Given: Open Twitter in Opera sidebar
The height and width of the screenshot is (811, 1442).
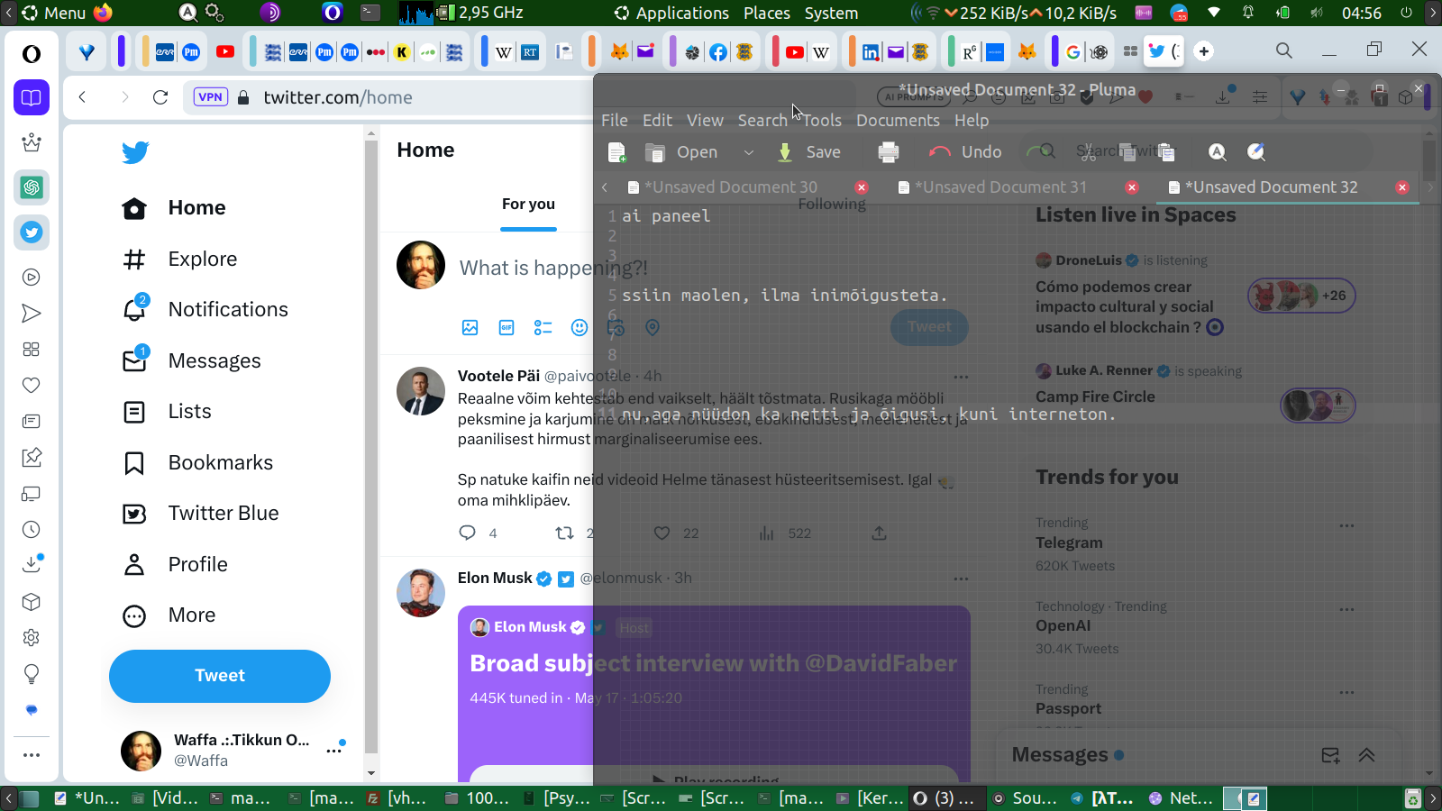Looking at the screenshot, I should (32, 232).
